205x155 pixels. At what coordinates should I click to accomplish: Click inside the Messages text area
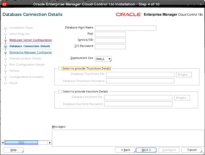coord(128,138)
